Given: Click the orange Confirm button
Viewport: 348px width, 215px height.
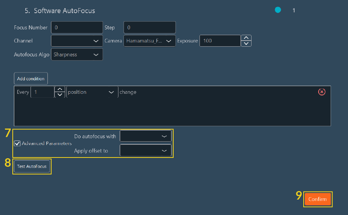Looking at the screenshot, I should click(318, 199).
